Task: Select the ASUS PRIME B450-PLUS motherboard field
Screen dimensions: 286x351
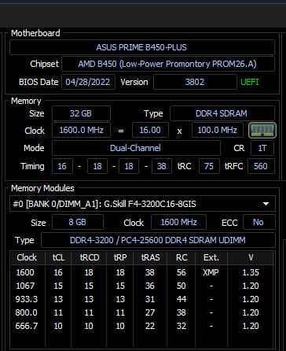Action: tap(141, 47)
